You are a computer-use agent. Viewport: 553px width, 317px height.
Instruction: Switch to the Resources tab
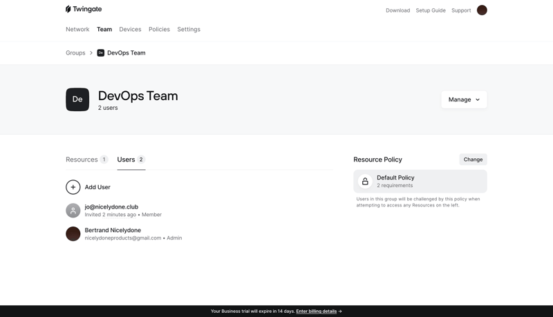87,160
